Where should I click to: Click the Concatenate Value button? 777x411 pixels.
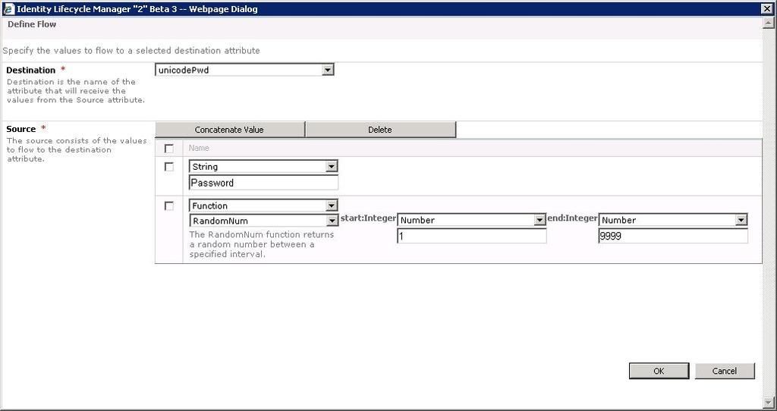coord(229,130)
